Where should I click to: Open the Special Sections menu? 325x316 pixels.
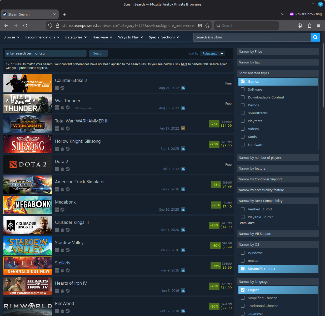164,37
